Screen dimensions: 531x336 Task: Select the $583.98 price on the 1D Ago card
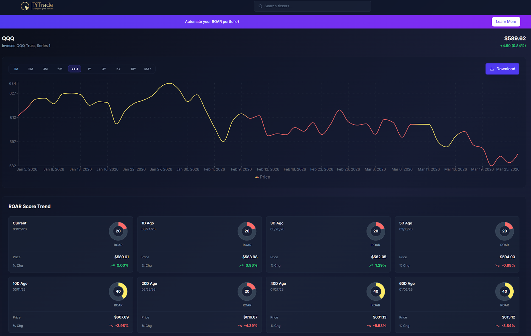tap(250, 257)
